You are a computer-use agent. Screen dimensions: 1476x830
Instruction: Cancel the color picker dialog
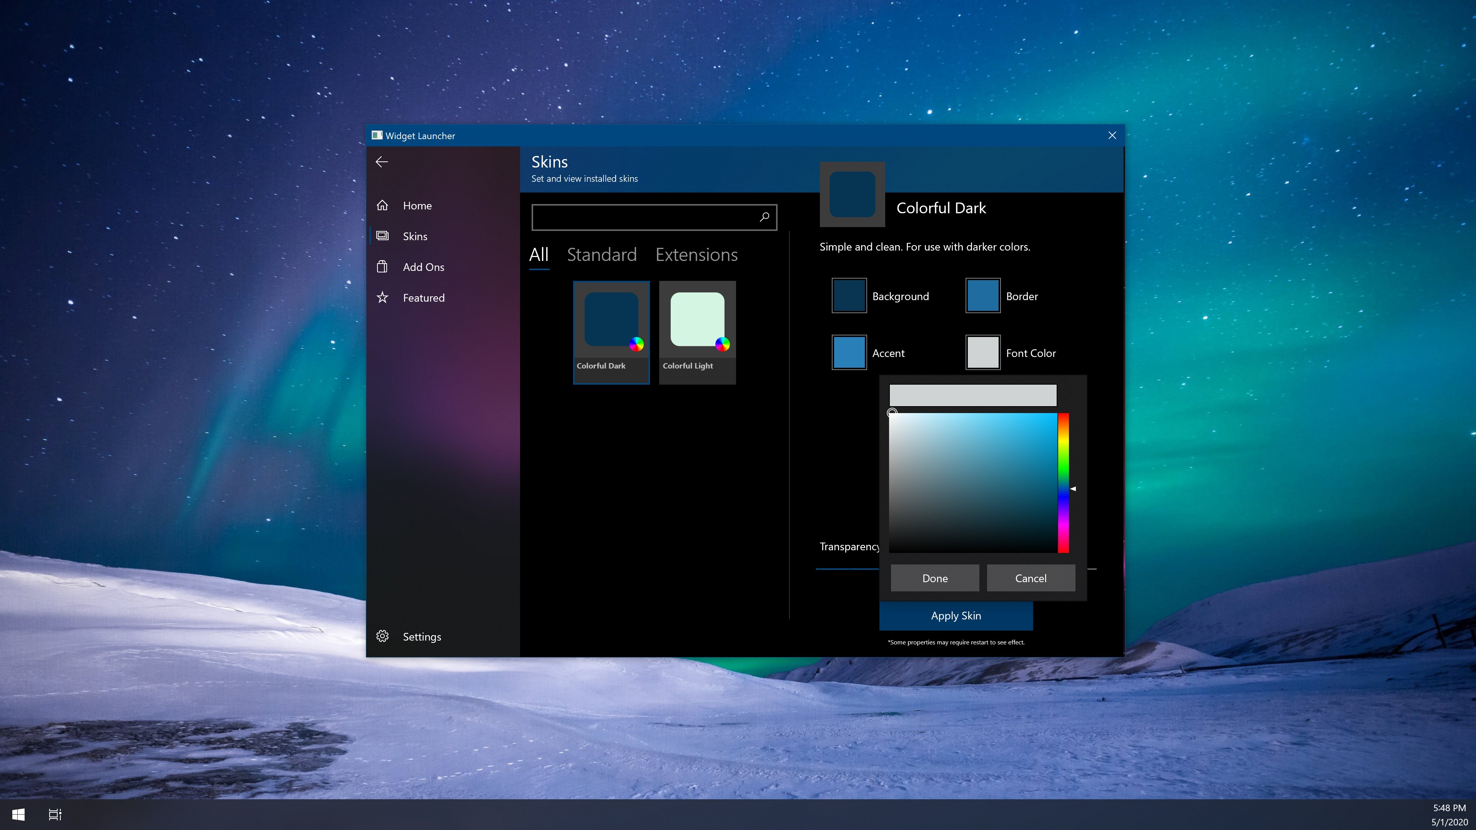pos(1030,578)
